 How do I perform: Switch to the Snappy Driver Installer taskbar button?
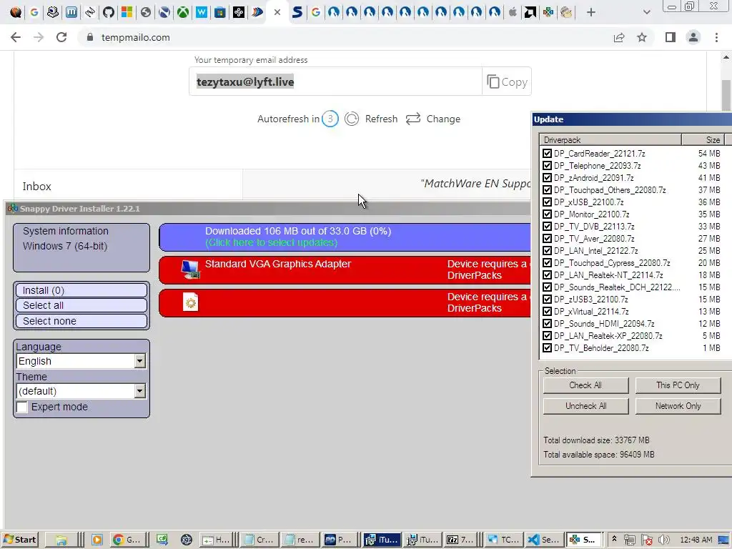click(x=583, y=540)
